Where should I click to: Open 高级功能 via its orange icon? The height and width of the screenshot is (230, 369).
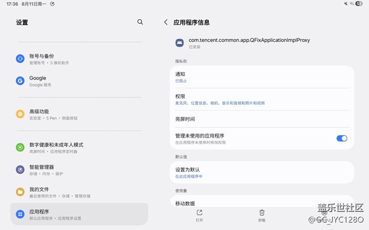click(x=20, y=114)
